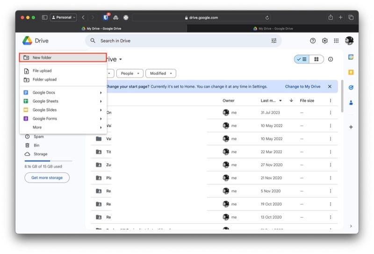Select Google Forms in the menu
This screenshot has height=254, width=374.
click(63, 119)
